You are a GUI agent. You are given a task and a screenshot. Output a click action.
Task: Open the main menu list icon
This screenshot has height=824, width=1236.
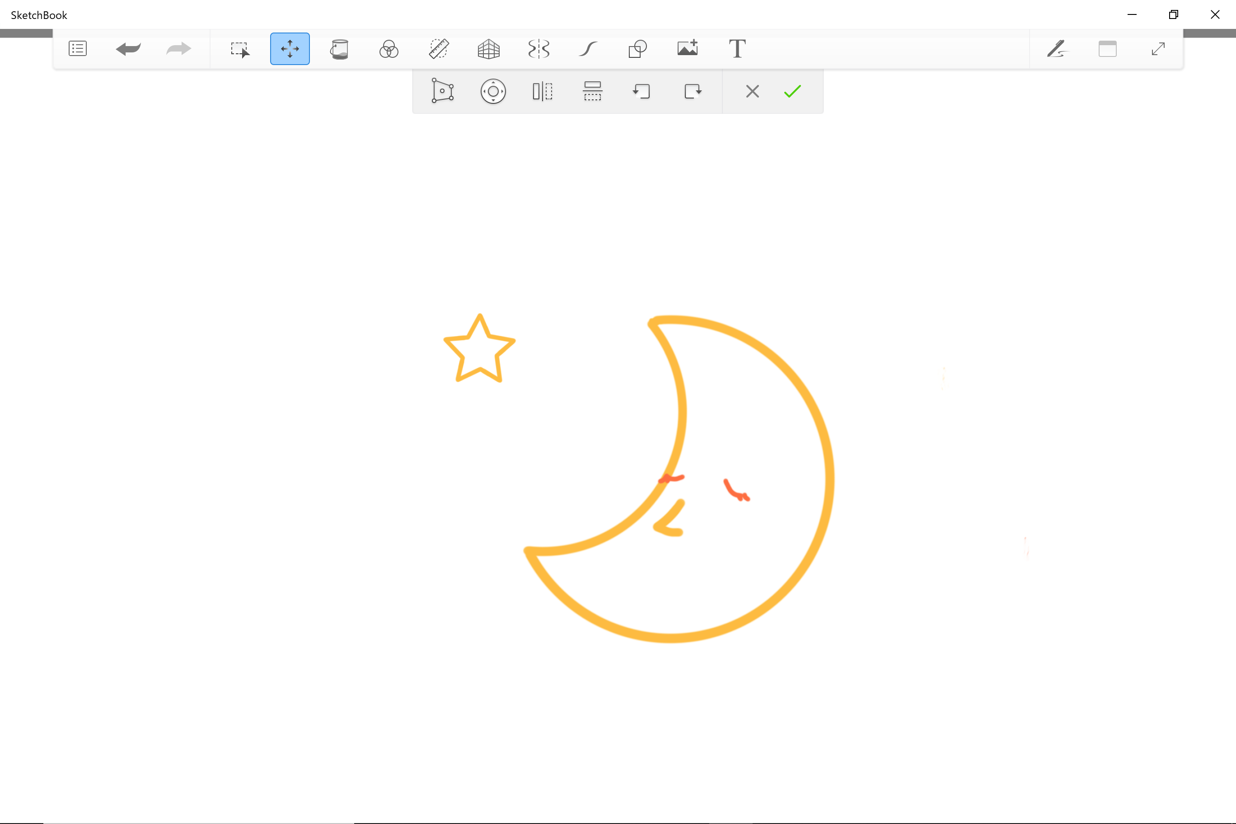pos(78,49)
